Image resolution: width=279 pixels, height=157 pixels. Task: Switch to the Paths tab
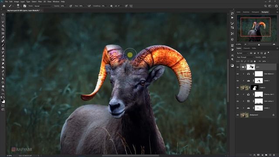[254, 48]
